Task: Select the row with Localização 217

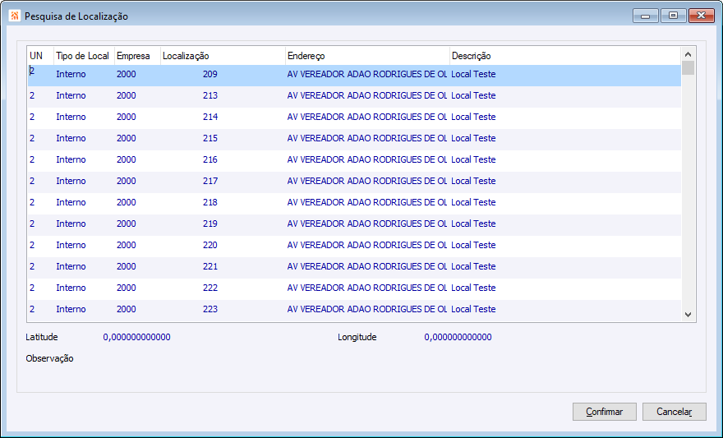Action: coord(354,181)
